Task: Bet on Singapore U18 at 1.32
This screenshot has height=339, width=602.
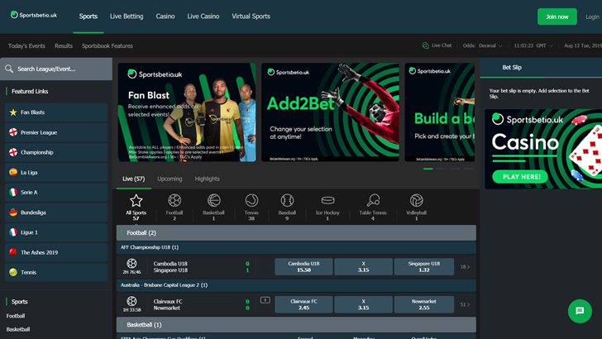Action: point(424,267)
